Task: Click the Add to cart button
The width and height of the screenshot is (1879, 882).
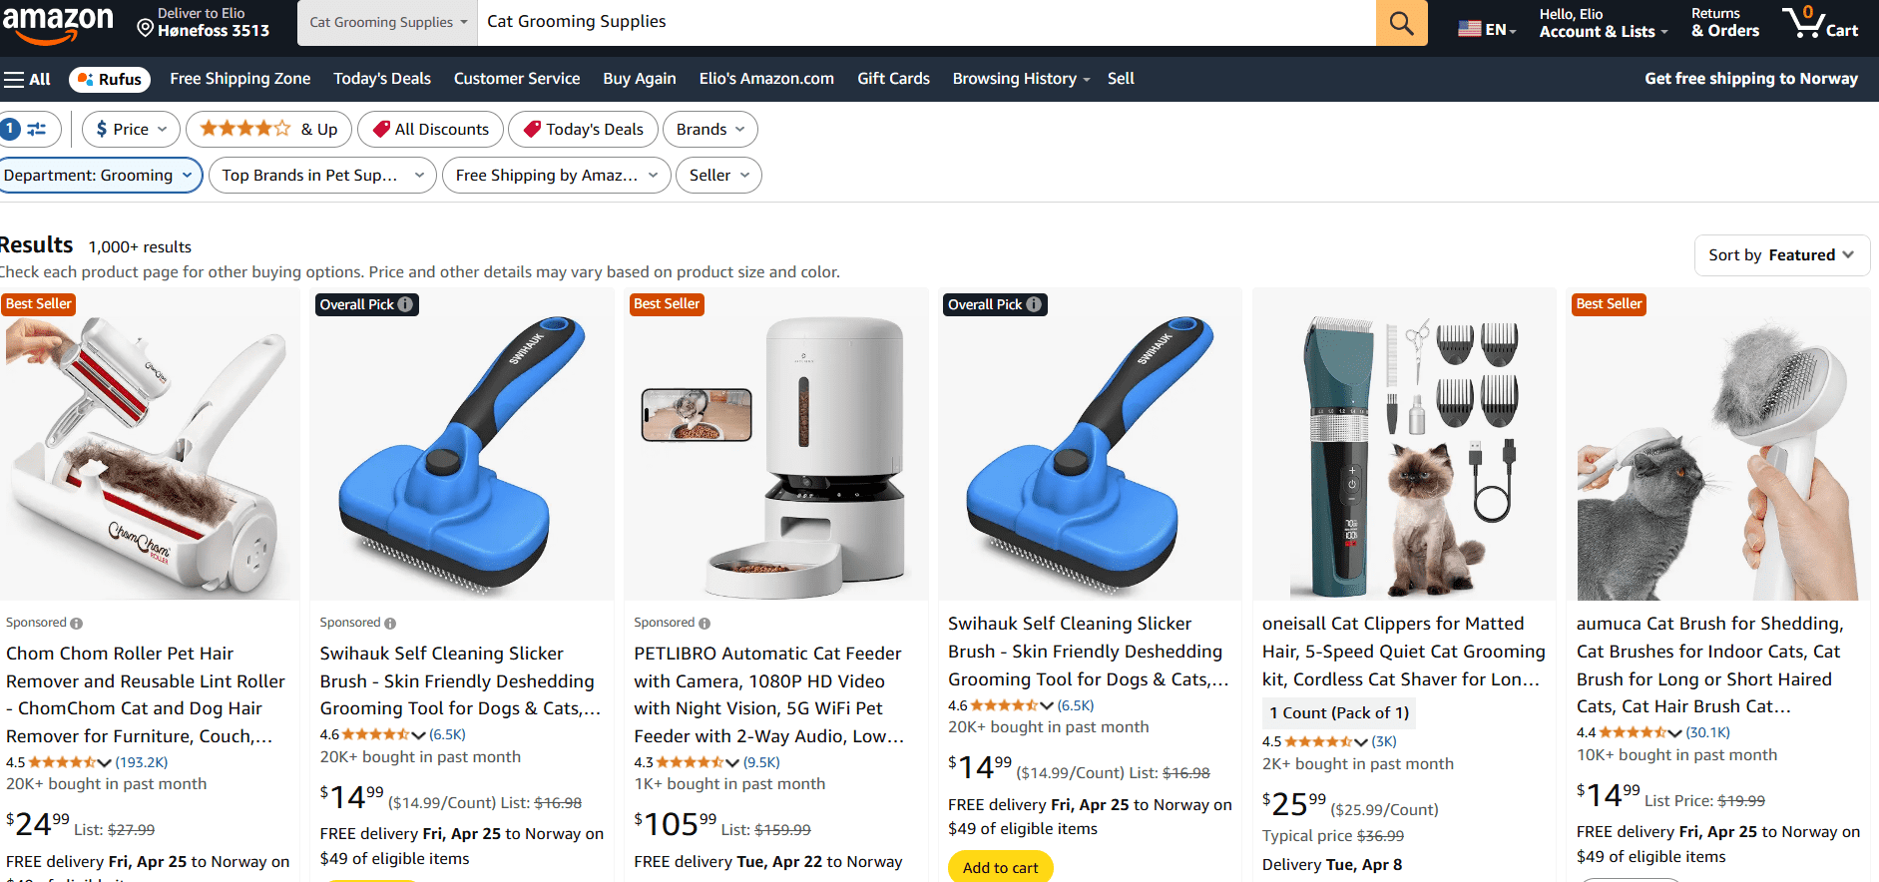Action: click(x=1000, y=867)
